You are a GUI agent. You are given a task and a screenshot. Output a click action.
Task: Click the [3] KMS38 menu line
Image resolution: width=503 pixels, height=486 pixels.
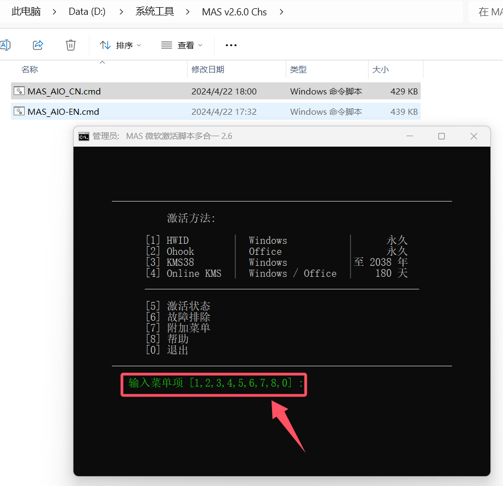coord(277,262)
